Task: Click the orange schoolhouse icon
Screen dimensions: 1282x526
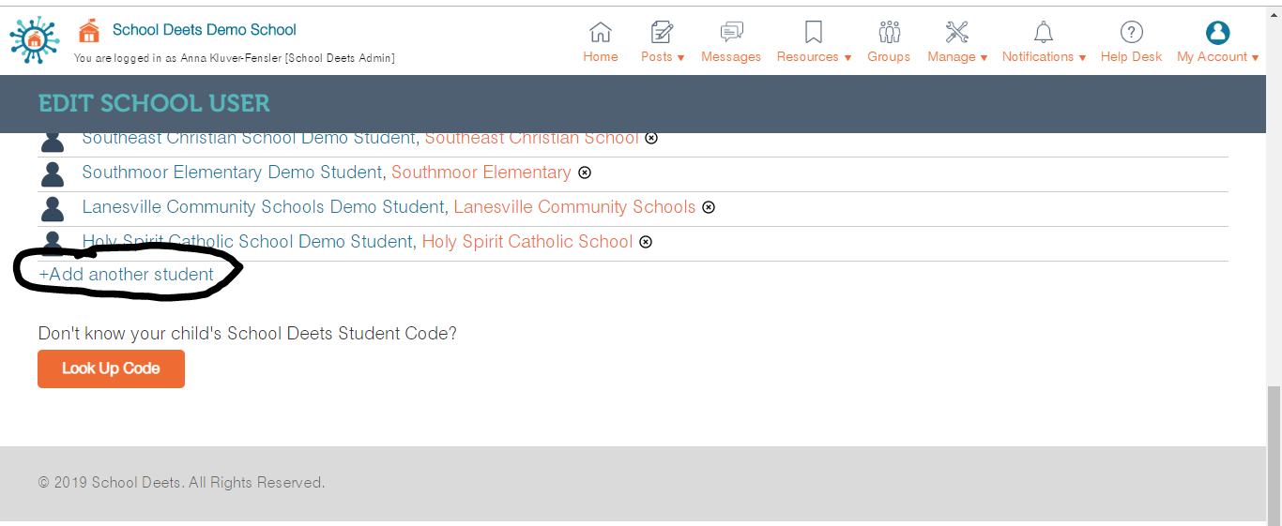Action: pyautogui.click(x=89, y=31)
